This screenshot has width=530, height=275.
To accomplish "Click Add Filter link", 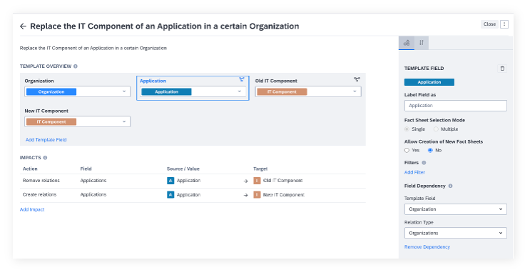I will tap(414, 172).
